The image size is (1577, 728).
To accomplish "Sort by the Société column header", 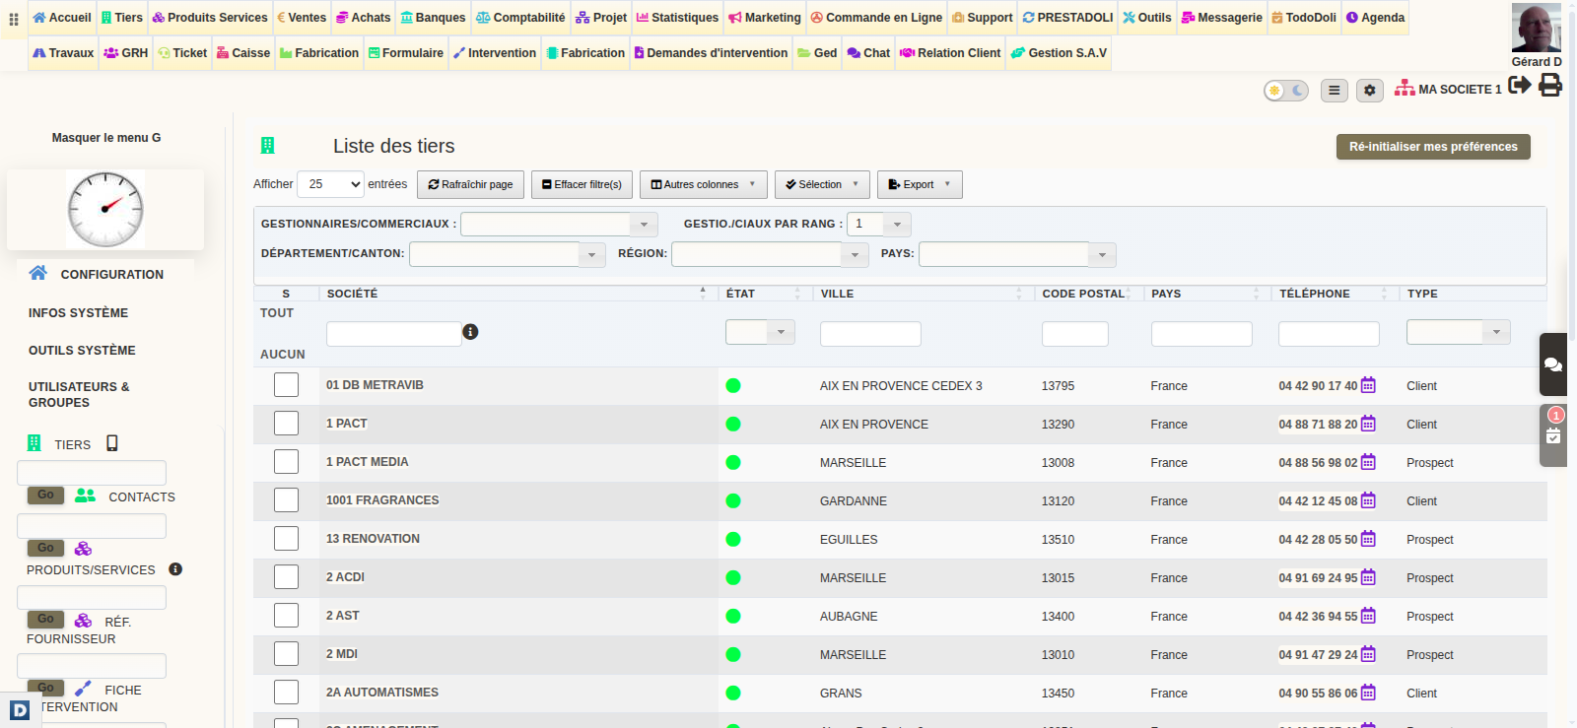I will click(x=517, y=294).
